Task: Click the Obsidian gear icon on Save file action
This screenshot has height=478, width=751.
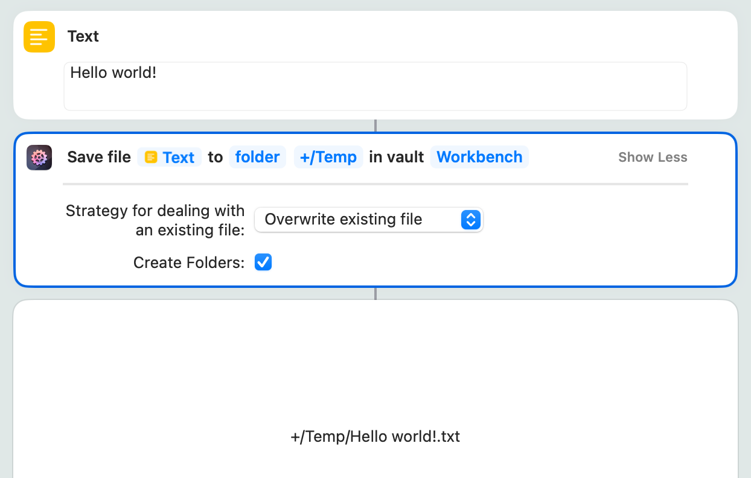Action: point(39,158)
